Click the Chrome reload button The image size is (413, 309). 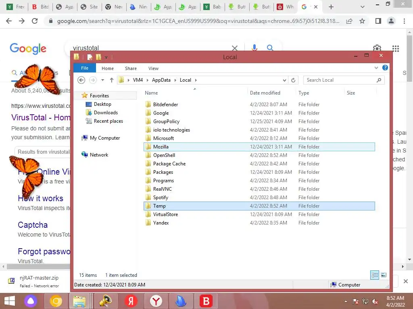pyautogui.click(x=35, y=21)
